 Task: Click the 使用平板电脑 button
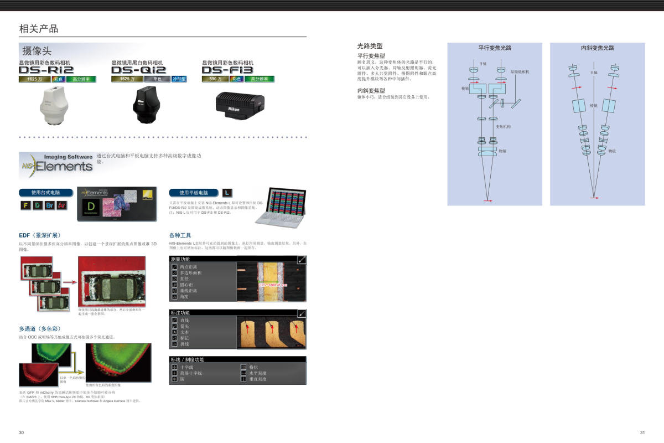pyautogui.click(x=194, y=193)
